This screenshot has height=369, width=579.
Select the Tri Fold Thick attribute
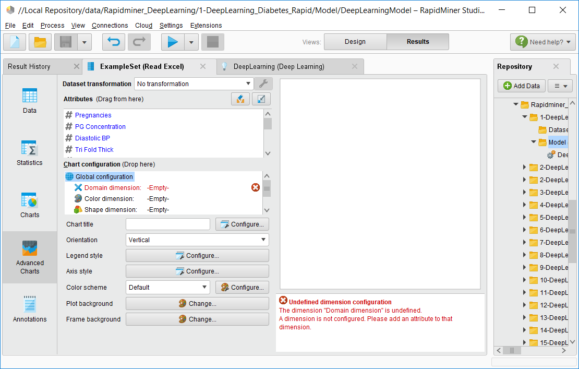click(x=94, y=150)
